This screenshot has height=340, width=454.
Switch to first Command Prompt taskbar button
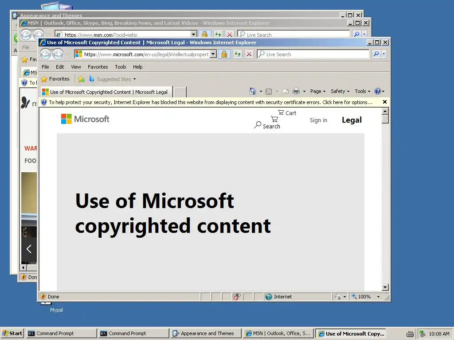61,333
